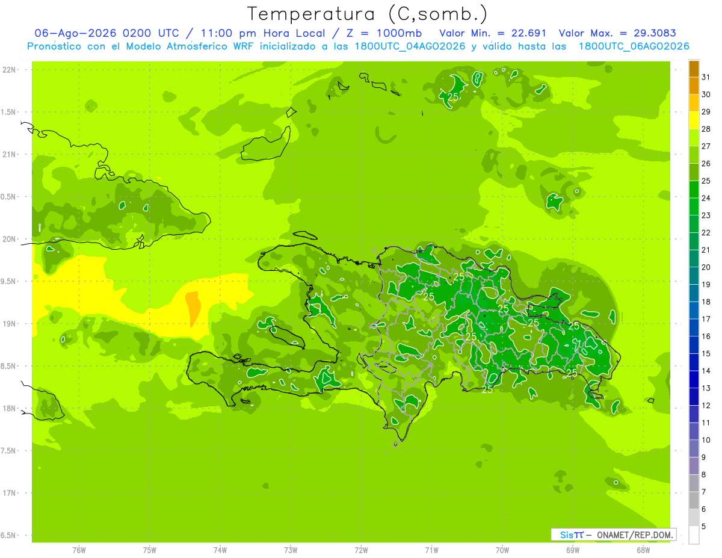Image resolution: width=722 pixels, height=558 pixels.
Task: Click the '30' value on the colorbar
Action: pyautogui.click(x=706, y=95)
